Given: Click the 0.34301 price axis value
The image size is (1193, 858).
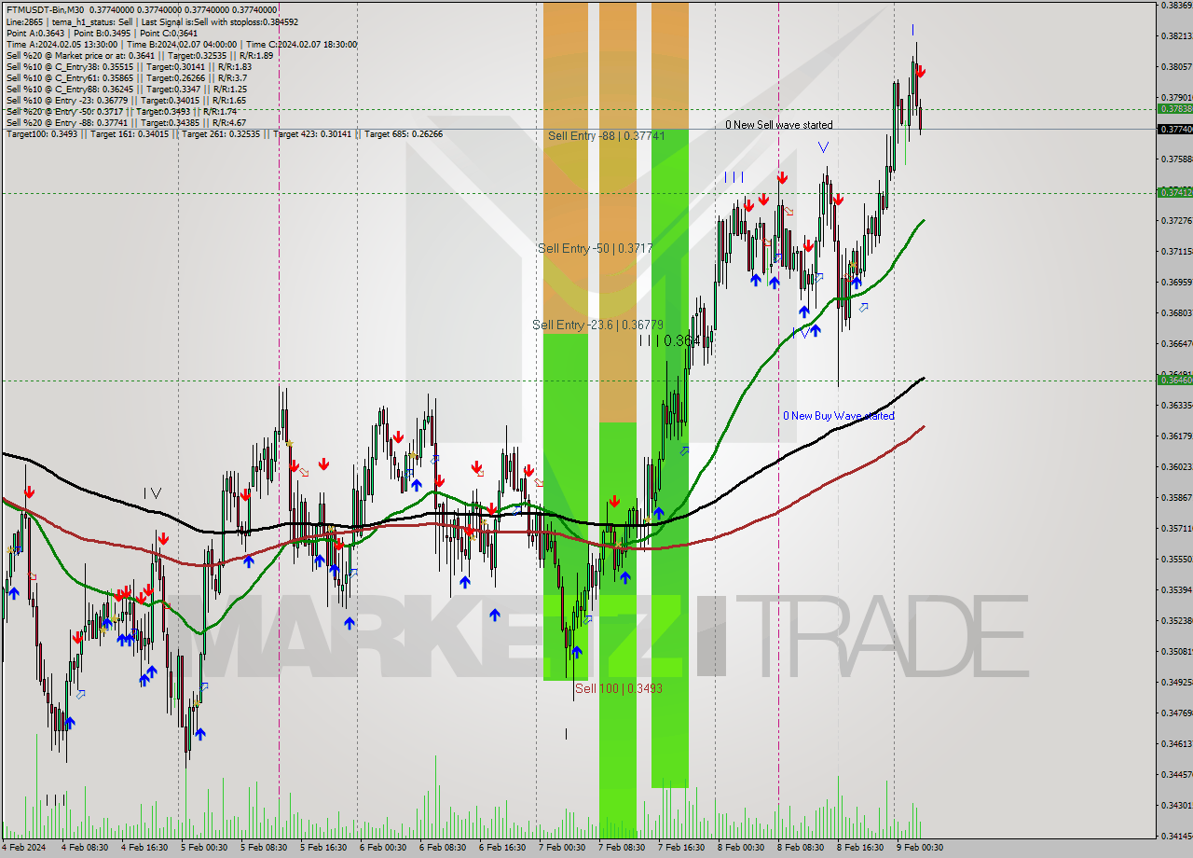Looking at the screenshot, I should coord(1176,806).
